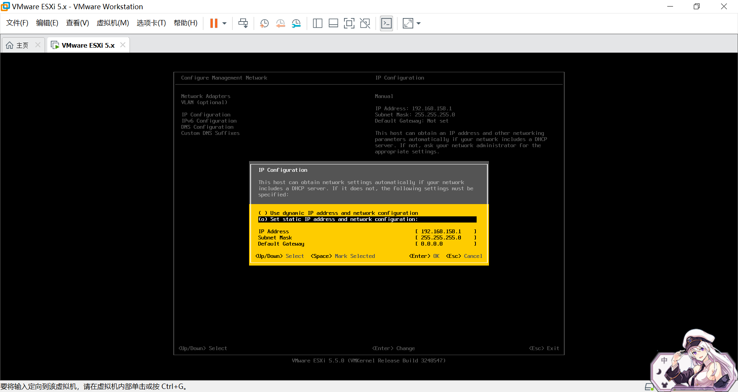Click the 'Configure Management Network' heading
Viewport: 738px width, 392px height.
(224, 78)
